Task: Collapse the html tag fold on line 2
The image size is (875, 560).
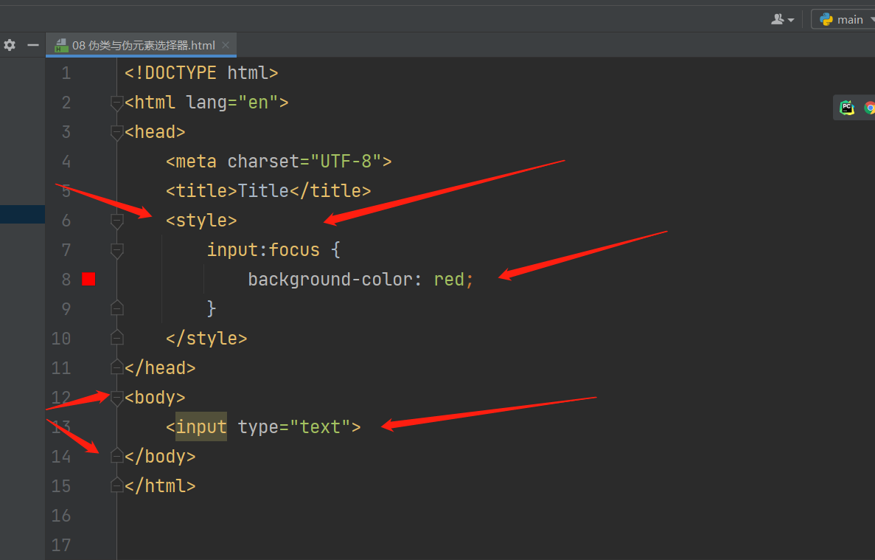Action: tap(116, 103)
